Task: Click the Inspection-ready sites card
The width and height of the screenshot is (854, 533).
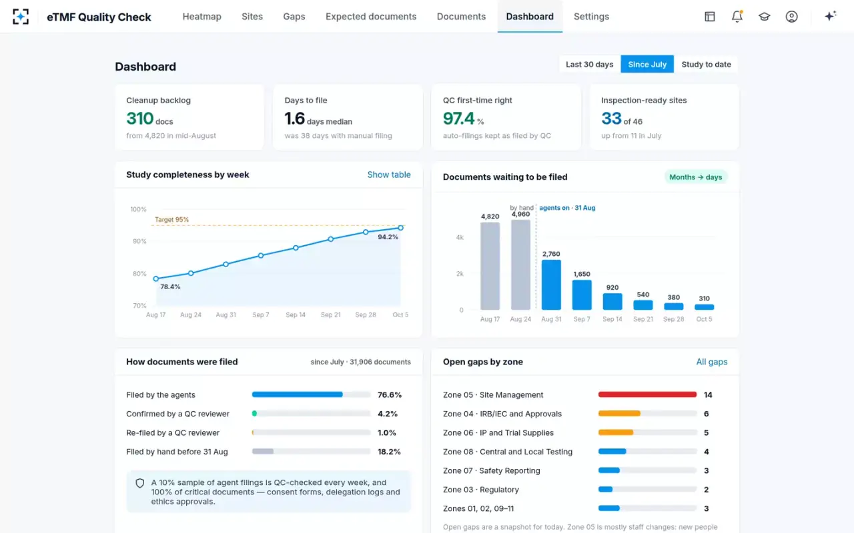Action: 665,117
